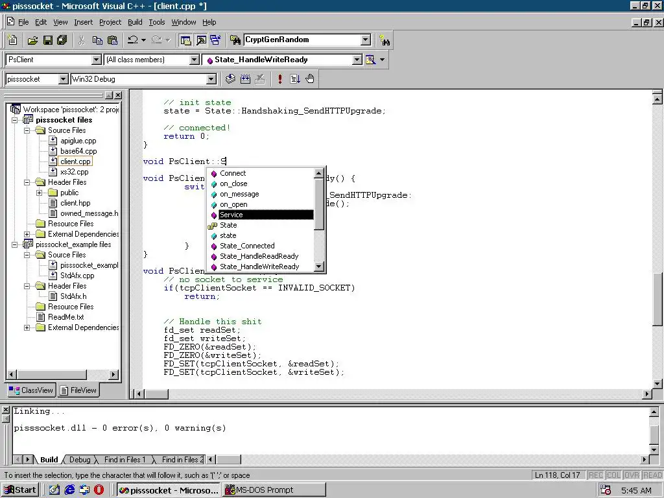Image resolution: width=664 pixels, height=498 pixels.
Task: Select owned_message.h in the file tree
Action: pyautogui.click(x=89, y=213)
